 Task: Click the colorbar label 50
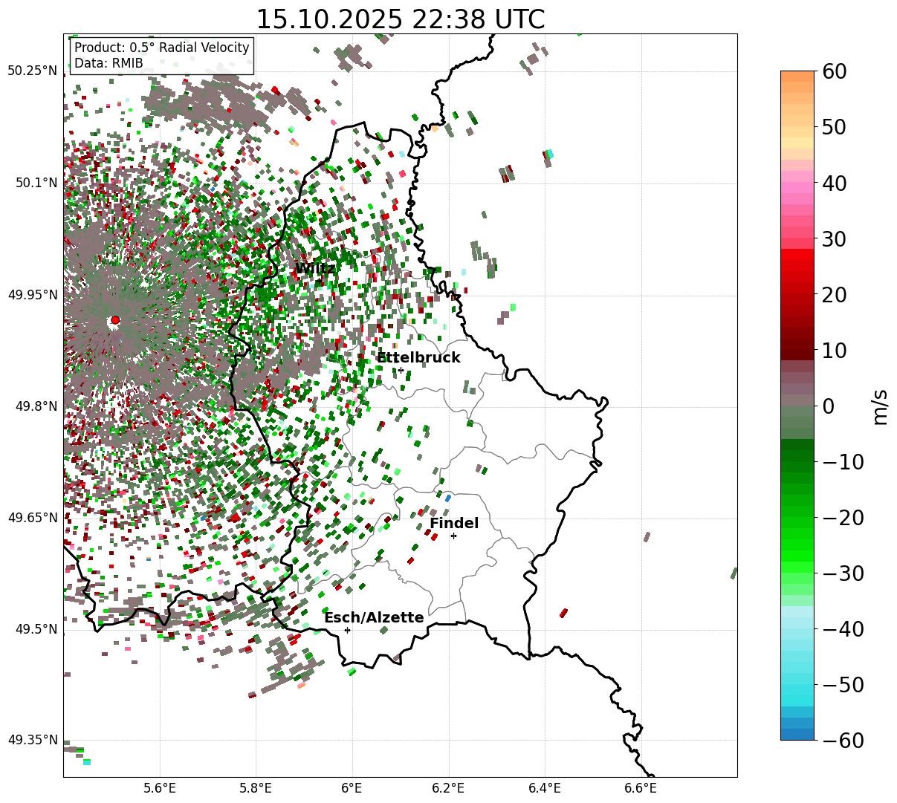pyautogui.click(x=835, y=128)
